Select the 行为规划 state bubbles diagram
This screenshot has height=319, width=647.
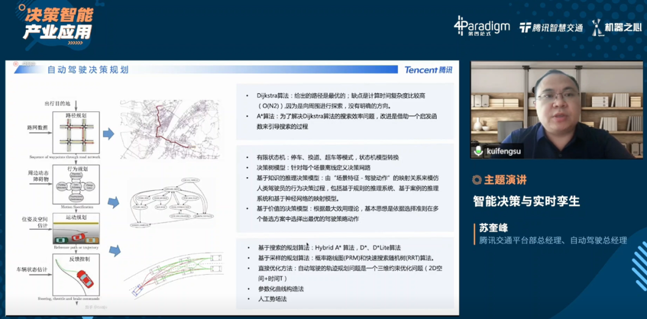point(76,185)
